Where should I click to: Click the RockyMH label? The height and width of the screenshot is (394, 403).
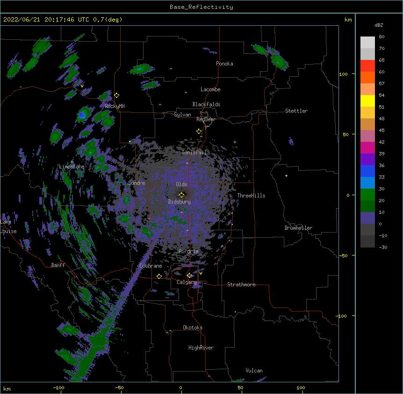click(115, 106)
